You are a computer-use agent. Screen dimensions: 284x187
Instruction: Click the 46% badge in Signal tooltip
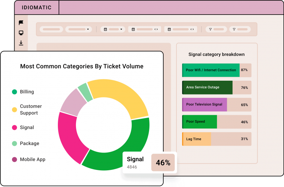163,162
